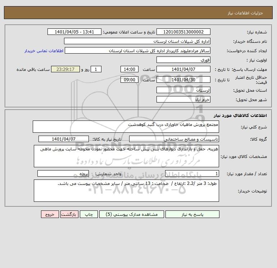Click delivery province field لرستان
This screenshot has width=277, height=268.
tap(183, 90)
